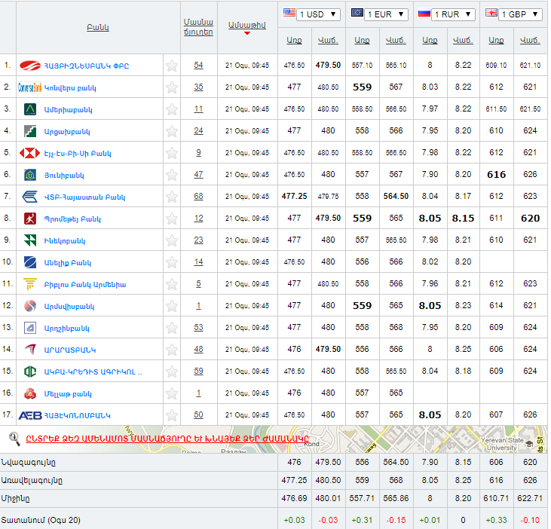Sort by the Ամսաթիվ date column header
The height and width of the screenshot is (529, 551).
point(246,25)
